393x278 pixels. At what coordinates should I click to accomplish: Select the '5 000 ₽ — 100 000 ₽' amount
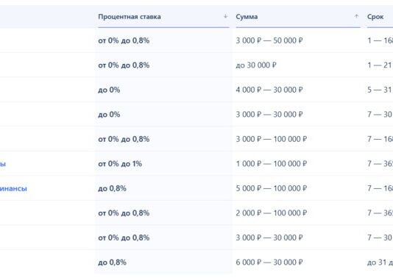click(271, 188)
